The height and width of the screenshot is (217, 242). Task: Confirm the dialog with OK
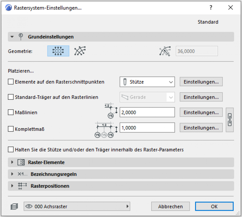coord(214,207)
